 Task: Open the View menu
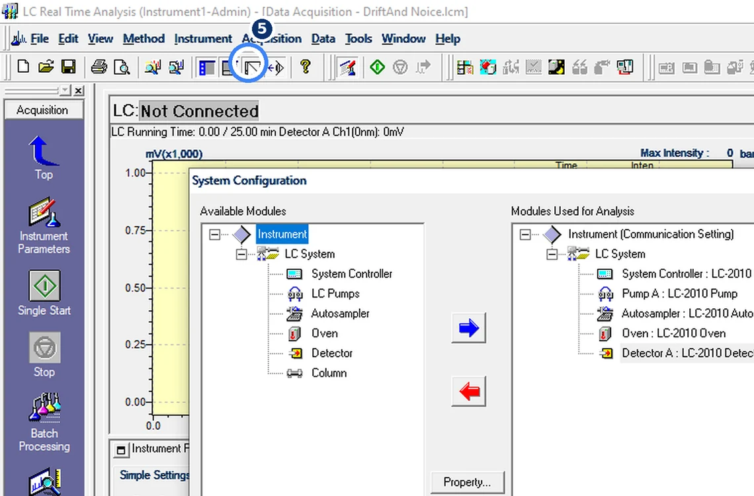101,38
